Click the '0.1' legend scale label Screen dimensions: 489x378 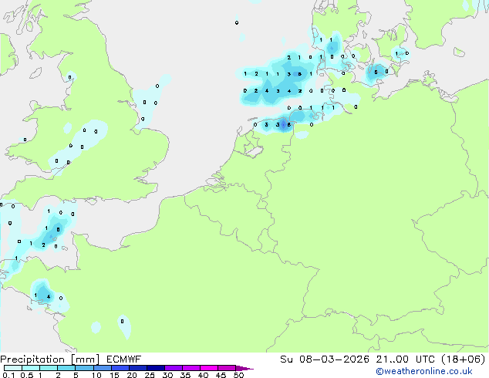(8, 375)
